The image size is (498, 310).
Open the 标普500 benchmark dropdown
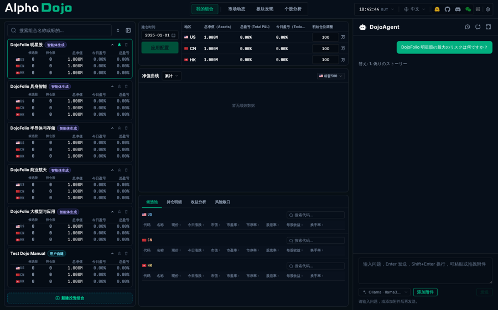[x=331, y=76]
